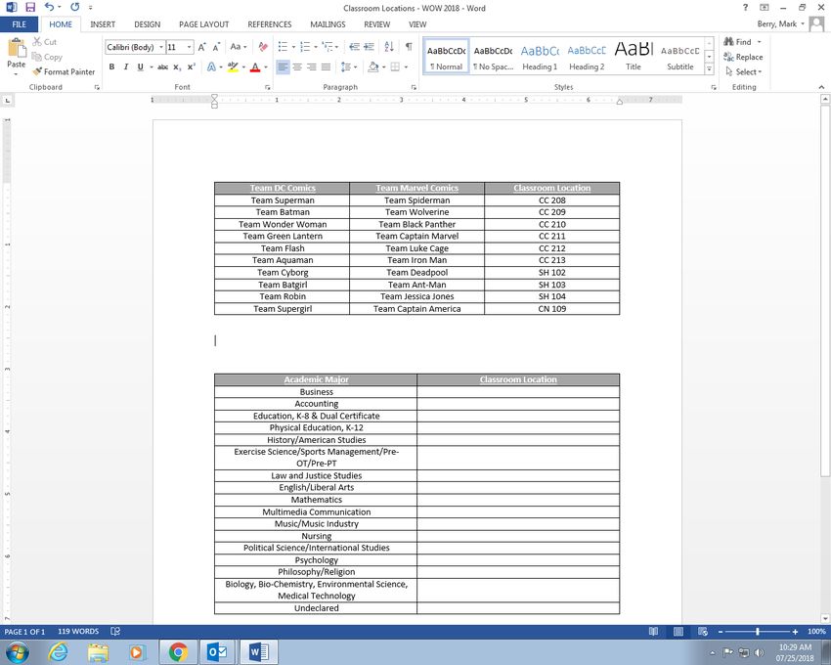Open line spacing dropdown
This screenshot has height=665, width=831.
[x=348, y=66]
